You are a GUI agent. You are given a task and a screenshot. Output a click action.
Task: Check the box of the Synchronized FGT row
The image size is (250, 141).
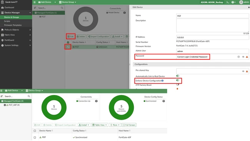point(35,137)
